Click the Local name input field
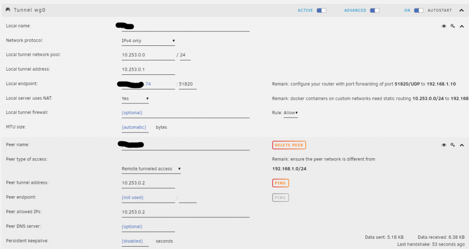Viewport: 469px width, 249px height. tap(185, 27)
